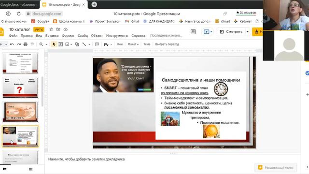This screenshot has width=309, height=174.
Task: Open the Кабинет bookmark
Action: (x=242, y=21)
